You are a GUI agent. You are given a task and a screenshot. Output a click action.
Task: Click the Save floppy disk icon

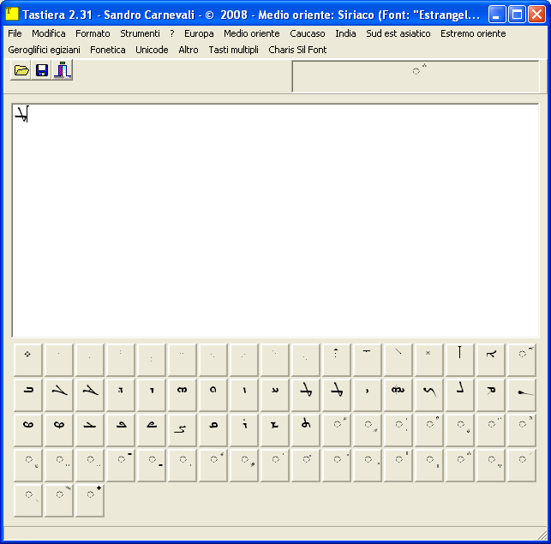(42, 70)
